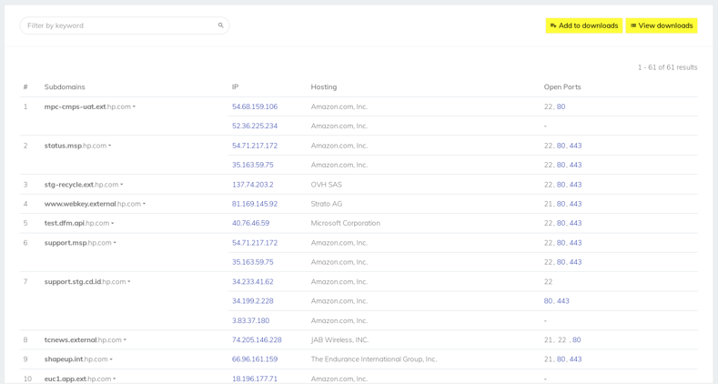Open View downloads

pos(662,25)
